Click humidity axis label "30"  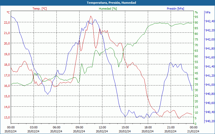(x=196, y=90)
